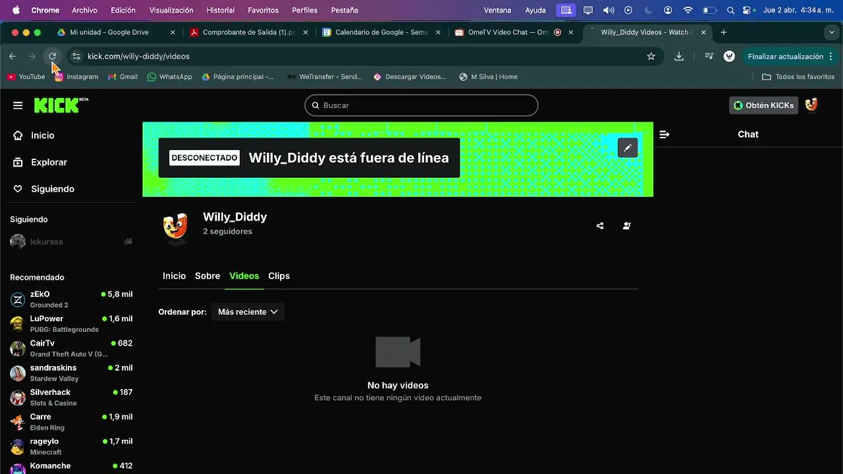Open the Kick hamburger sidebar menu
Image resolution: width=843 pixels, height=474 pixels.
click(18, 105)
